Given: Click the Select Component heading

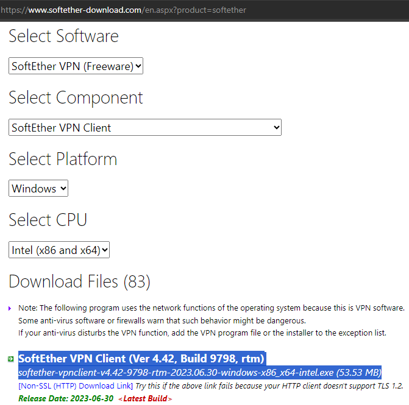Looking at the screenshot, I should (x=76, y=97).
